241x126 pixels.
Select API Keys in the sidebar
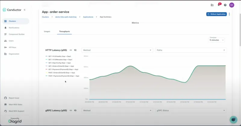12,47
